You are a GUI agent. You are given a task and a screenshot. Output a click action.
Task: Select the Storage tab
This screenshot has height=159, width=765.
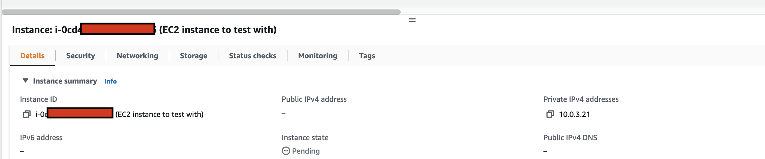(x=193, y=56)
